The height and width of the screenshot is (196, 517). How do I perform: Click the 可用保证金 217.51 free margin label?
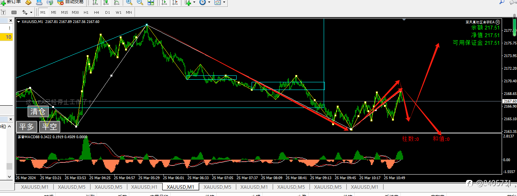click(476, 43)
